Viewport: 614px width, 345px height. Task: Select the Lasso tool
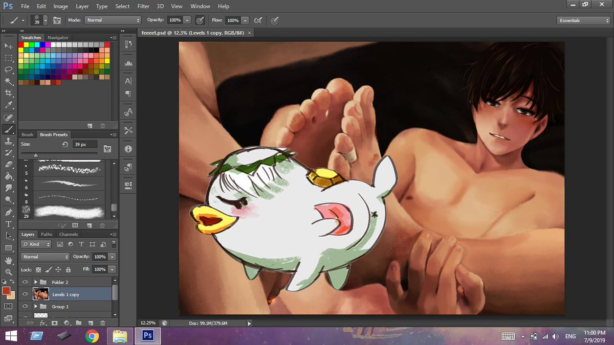point(8,70)
